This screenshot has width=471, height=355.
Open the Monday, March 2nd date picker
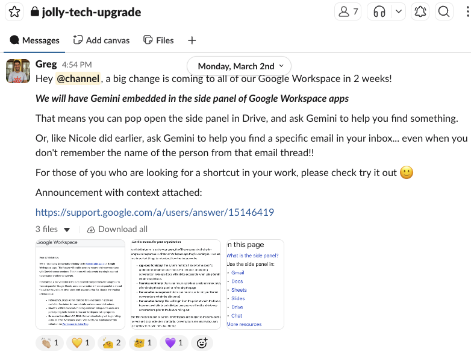click(239, 66)
